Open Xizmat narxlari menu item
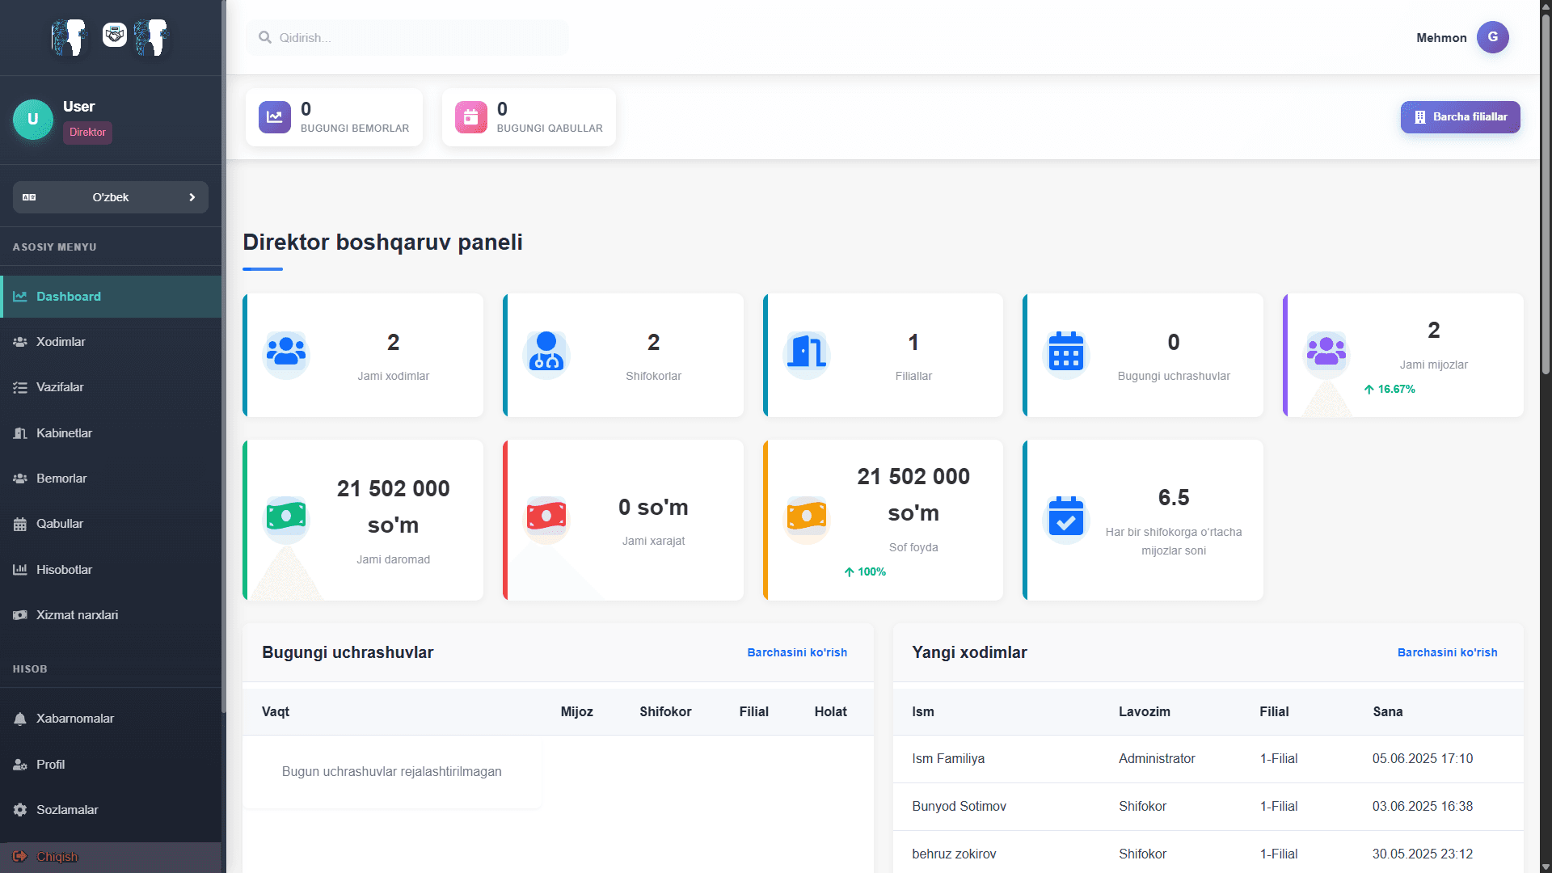 coord(77,615)
